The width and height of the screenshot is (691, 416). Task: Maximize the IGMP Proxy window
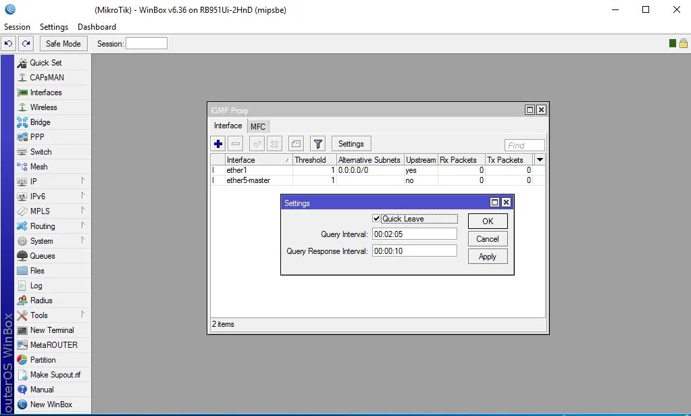click(x=530, y=109)
